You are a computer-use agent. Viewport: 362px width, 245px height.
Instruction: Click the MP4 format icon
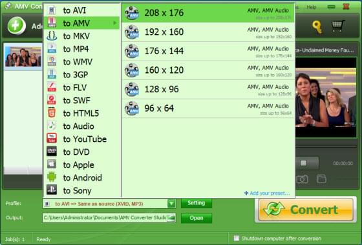click(52, 48)
